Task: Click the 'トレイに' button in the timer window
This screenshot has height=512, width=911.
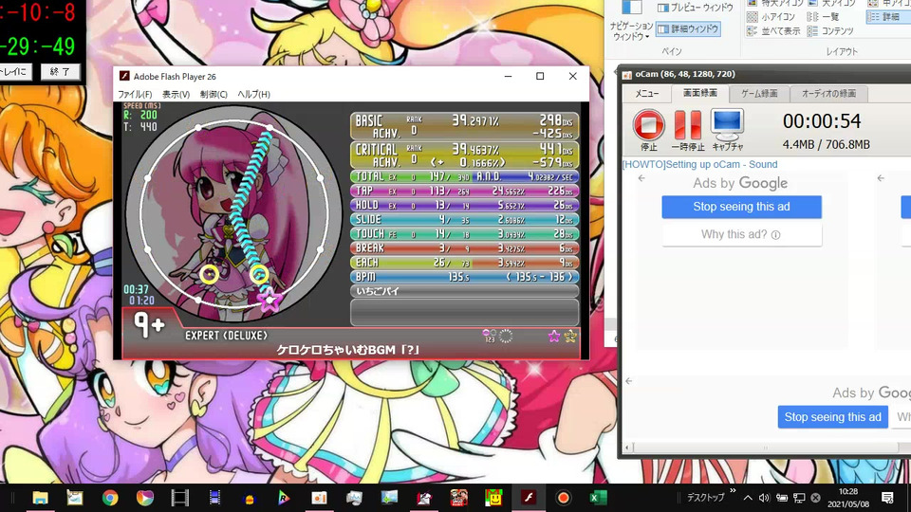Action: pos(15,72)
